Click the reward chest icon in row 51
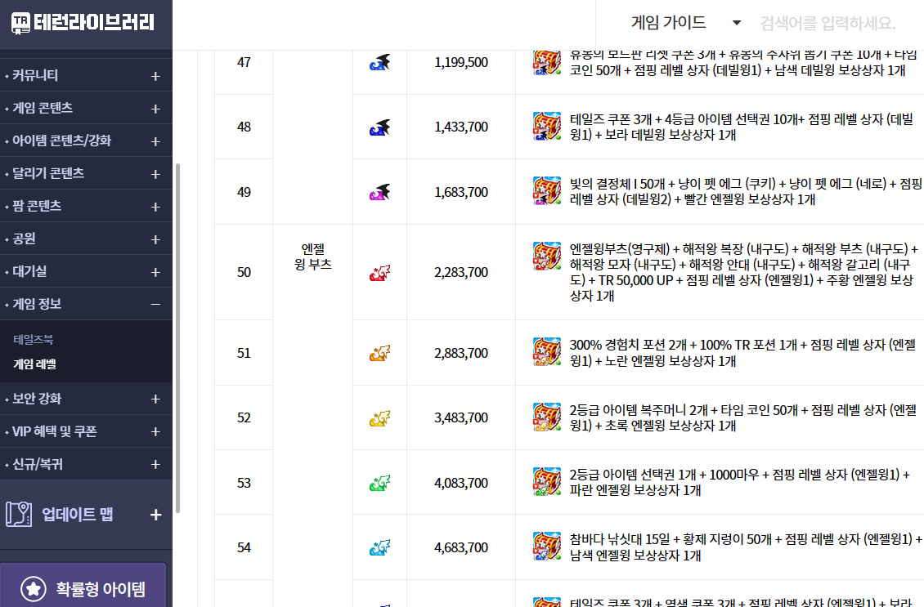 546,351
